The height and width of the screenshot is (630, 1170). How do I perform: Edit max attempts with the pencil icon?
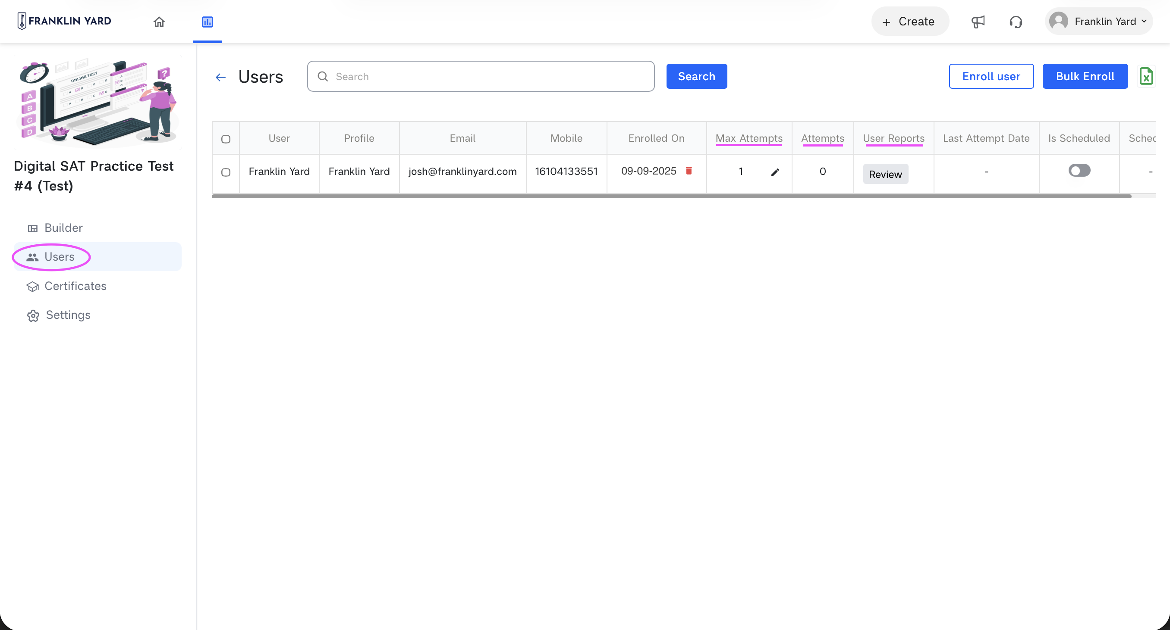(x=775, y=172)
